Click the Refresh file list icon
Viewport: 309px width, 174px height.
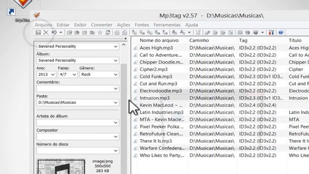point(108,32)
